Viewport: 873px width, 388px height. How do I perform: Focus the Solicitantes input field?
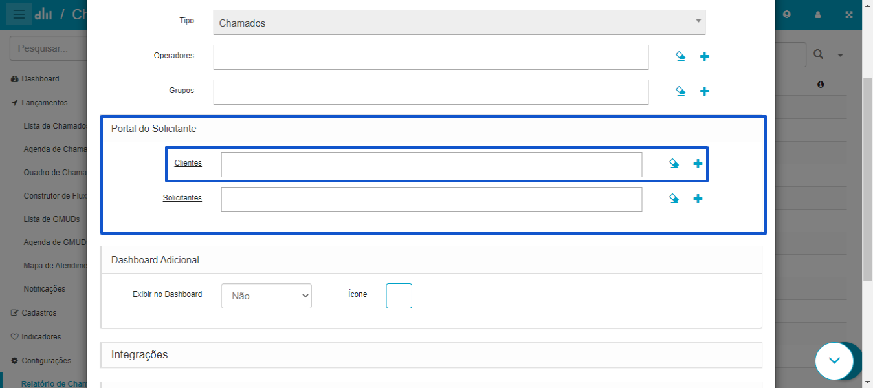432,199
